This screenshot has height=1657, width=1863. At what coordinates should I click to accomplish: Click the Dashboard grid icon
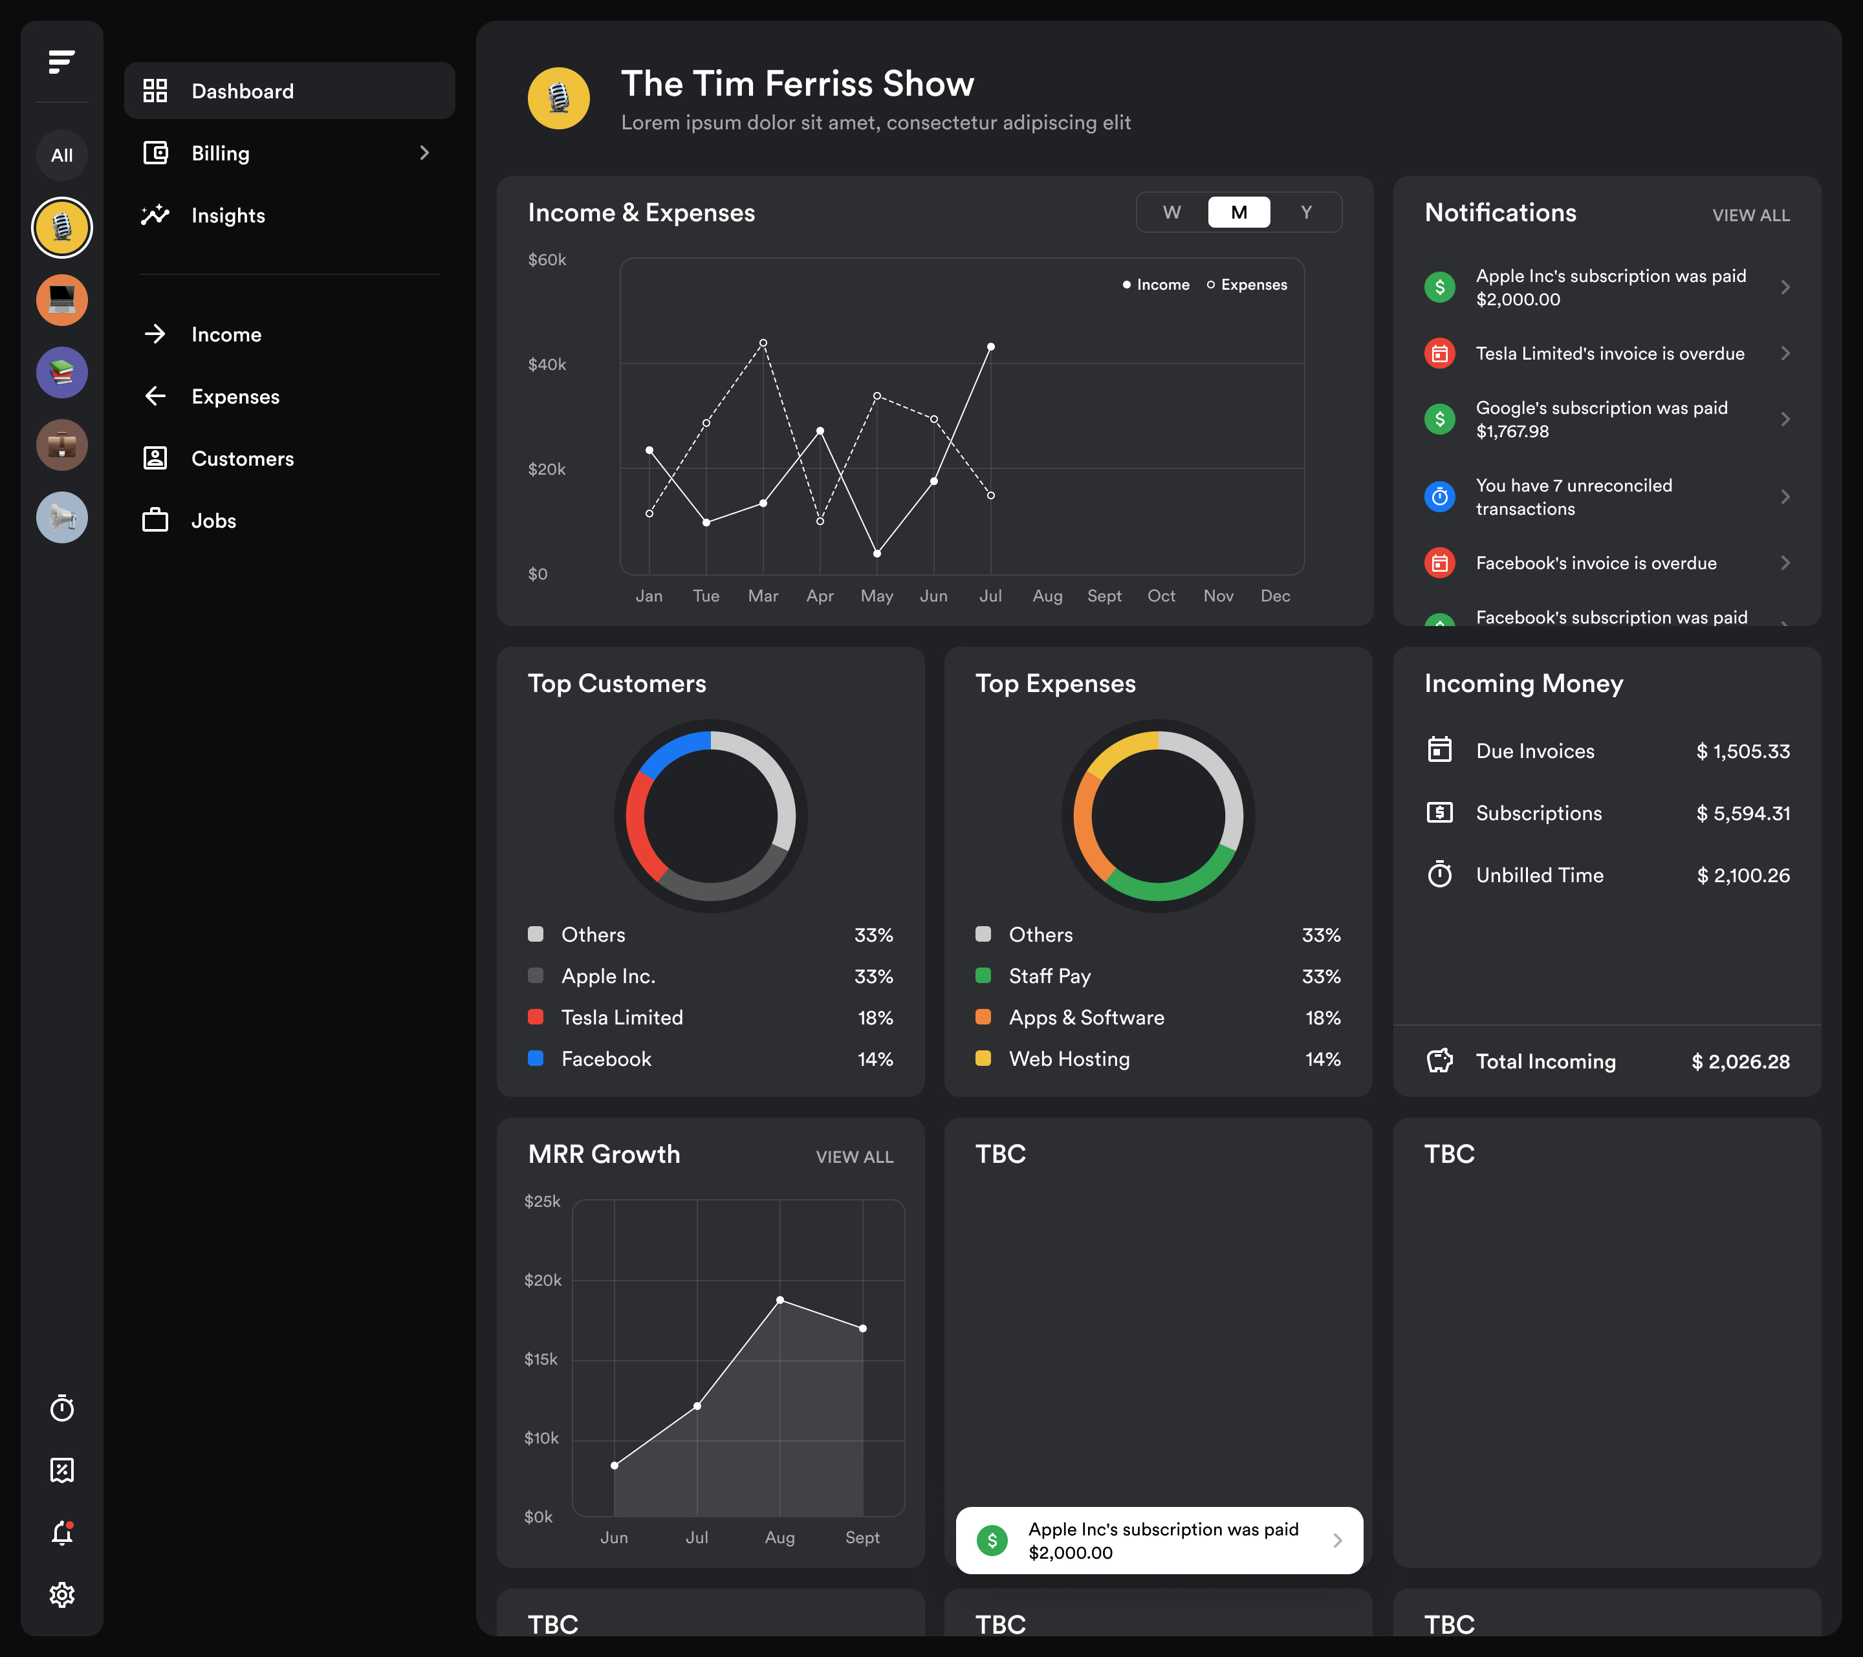pyautogui.click(x=155, y=91)
